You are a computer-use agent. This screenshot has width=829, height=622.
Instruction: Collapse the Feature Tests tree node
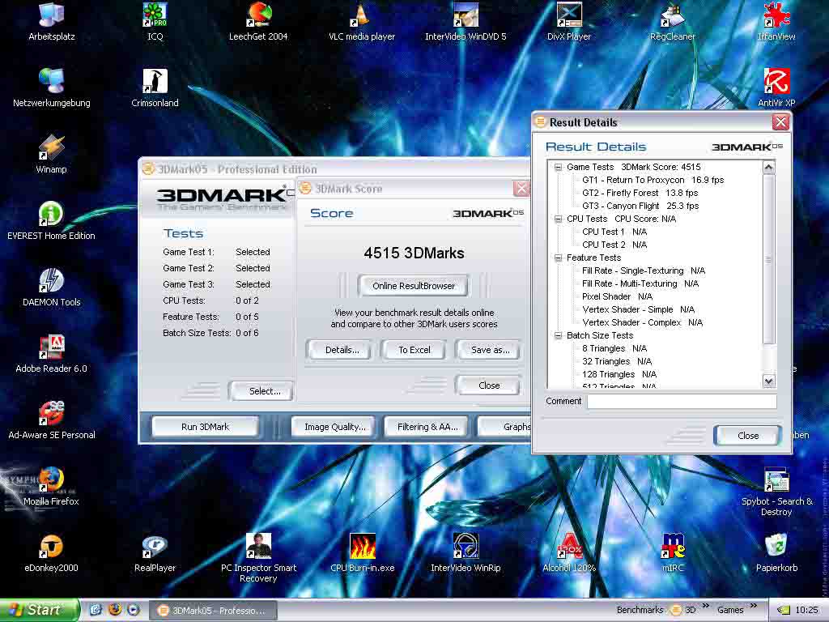click(558, 258)
